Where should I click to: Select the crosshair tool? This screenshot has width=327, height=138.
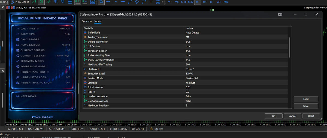[108, 2]
